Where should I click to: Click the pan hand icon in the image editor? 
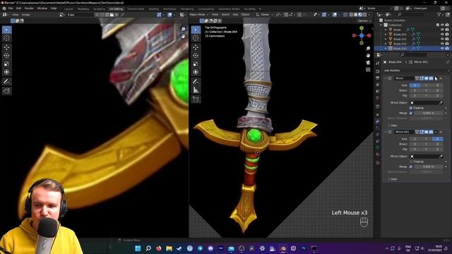(183, 36)
